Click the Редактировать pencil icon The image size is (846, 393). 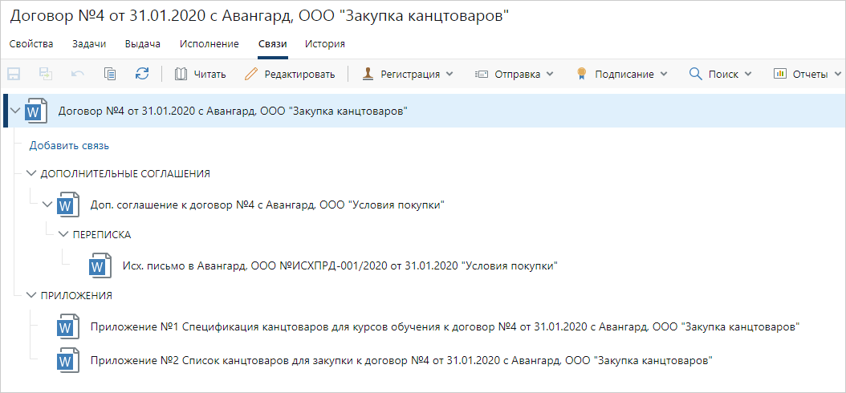pyautogui.click(x=251, y=74)
